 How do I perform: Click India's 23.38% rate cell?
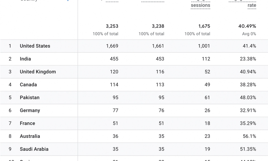click(248, 59)
